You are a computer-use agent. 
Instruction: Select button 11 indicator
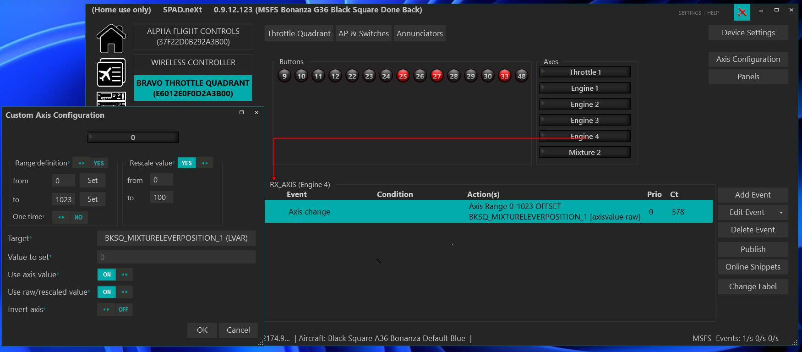[318, 76]
